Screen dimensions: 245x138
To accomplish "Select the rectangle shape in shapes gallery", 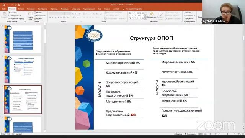I will [138, 13].
